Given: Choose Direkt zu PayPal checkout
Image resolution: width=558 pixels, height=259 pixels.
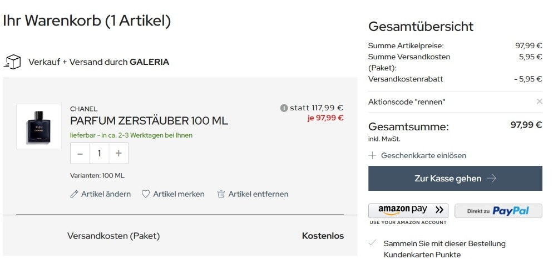Looking at the screenshot, I should [498, 211].
